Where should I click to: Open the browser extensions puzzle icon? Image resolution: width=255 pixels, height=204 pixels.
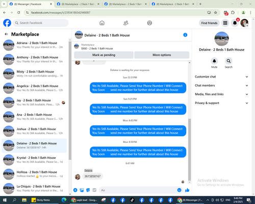click(233, 13)
